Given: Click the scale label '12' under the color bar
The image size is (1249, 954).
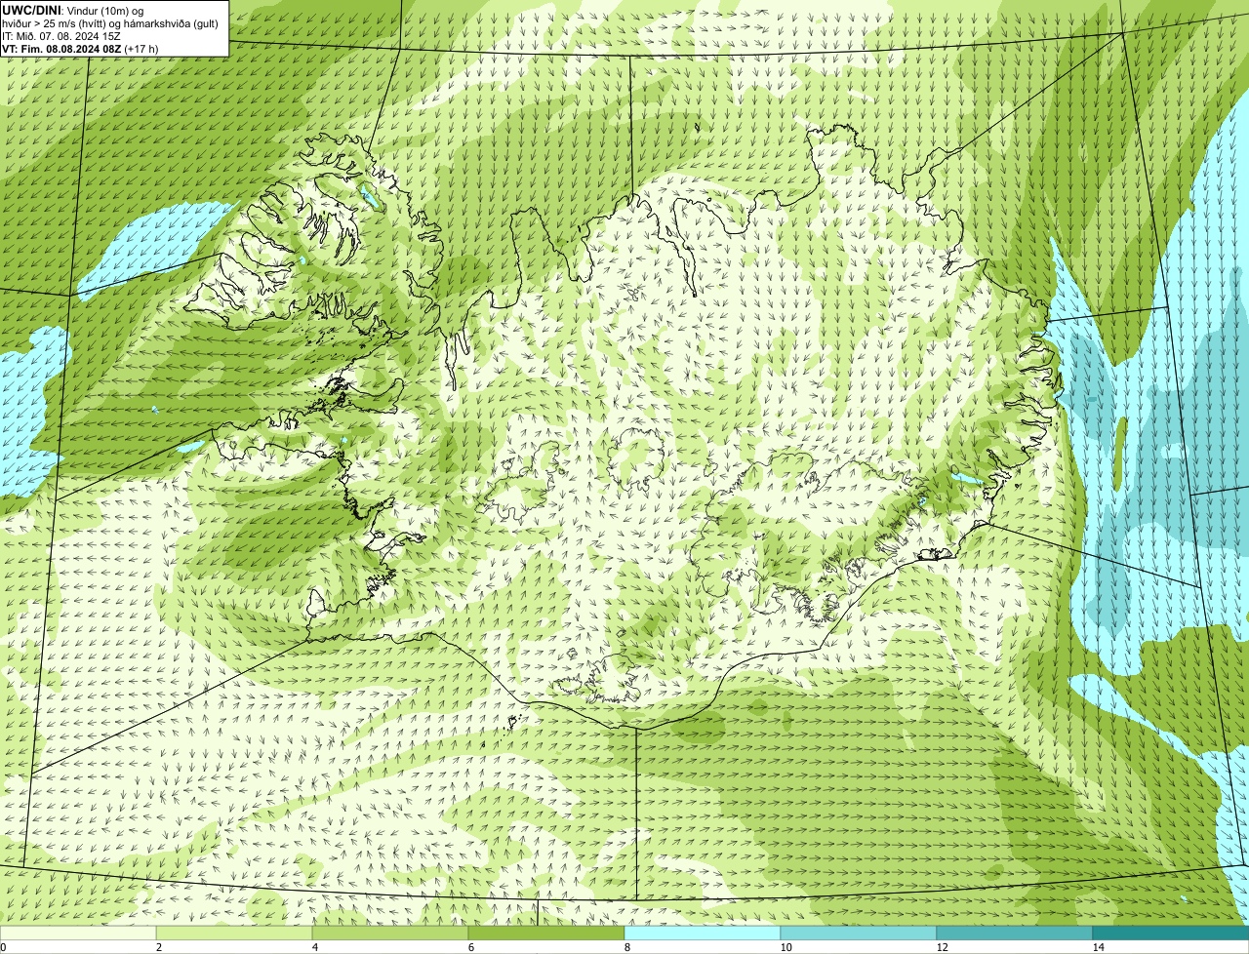Looking at the screenshot, I should pos(942,947).
